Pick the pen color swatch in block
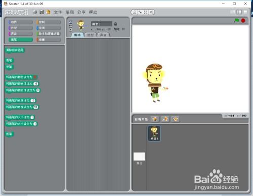The width and height of the screenshot is (253, 196). click(x=35, y=77)
